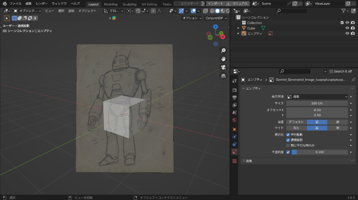358x200 pixels.
Task: Open the Render properties tab icon
Action: click(x=234, y=90)
